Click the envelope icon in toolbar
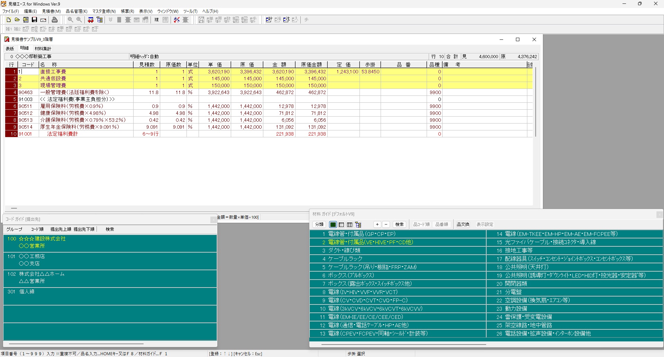This screenshot has height=357, width=664. click(x=43, y=20)
